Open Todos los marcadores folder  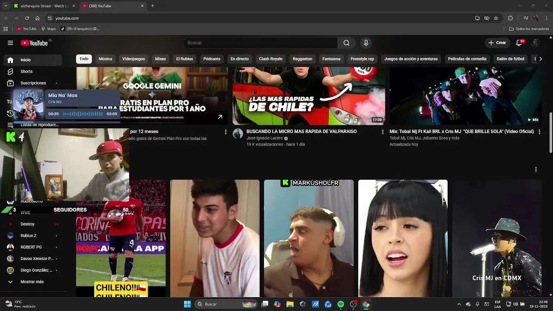point(529,29)
